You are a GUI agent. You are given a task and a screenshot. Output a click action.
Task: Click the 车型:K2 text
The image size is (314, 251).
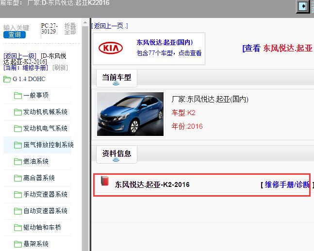click(x=183, y=113)
